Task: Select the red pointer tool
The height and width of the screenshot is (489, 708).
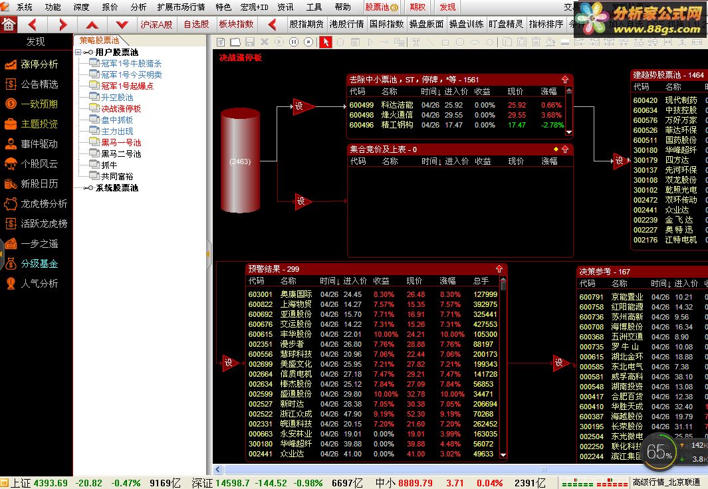Action: click(x=326, y=42)
